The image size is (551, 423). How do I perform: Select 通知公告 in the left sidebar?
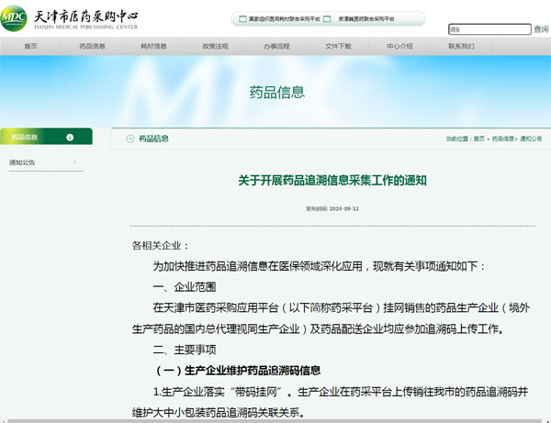(22, 162)
